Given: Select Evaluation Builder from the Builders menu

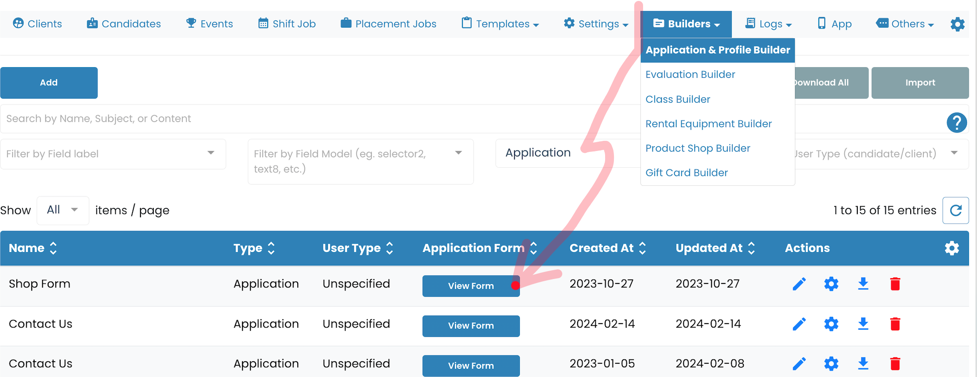Looking at the screenshot, I should point(690,75).
